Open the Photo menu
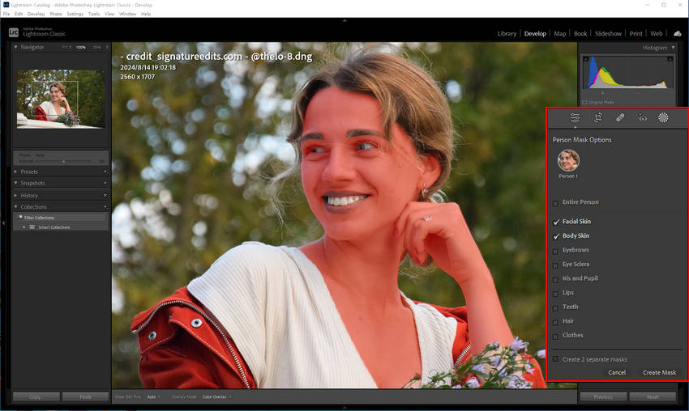Image resolution: width=689 pixels, height=411 pixels. point(56,14)
